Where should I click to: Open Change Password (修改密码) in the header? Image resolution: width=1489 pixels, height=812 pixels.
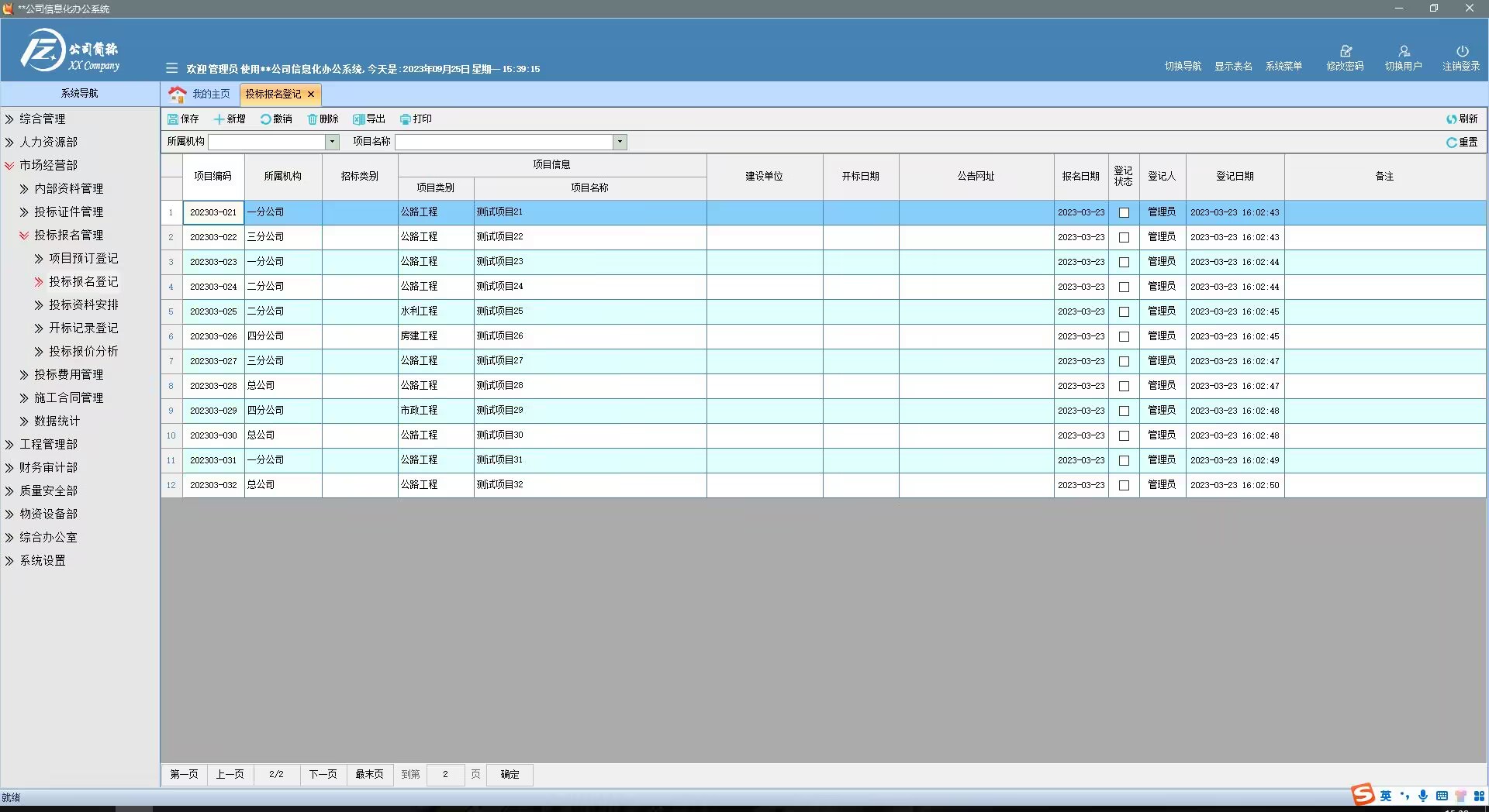1345,52
